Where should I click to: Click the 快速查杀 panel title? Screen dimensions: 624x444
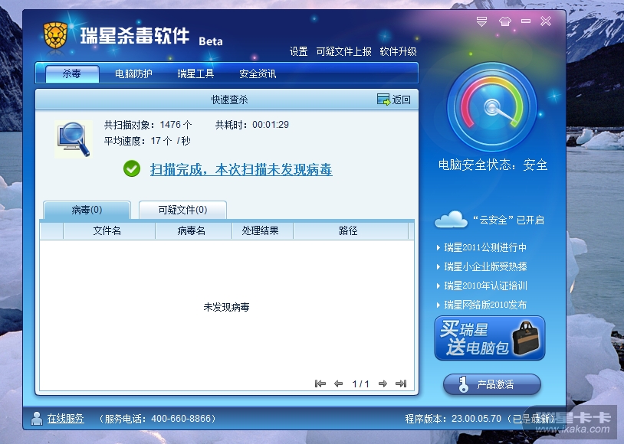pos(230,100)
